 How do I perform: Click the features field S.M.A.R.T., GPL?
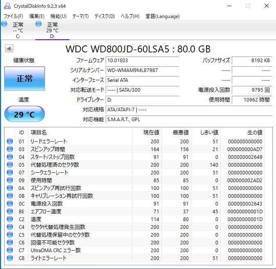coord(189,120)
